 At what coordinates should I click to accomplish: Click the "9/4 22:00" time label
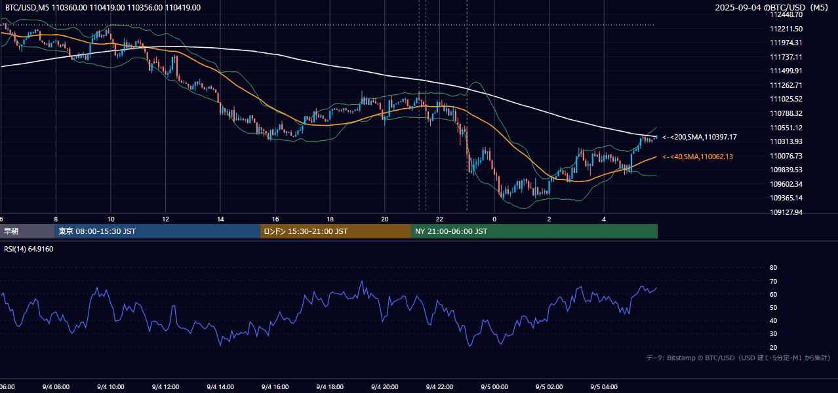439,387
